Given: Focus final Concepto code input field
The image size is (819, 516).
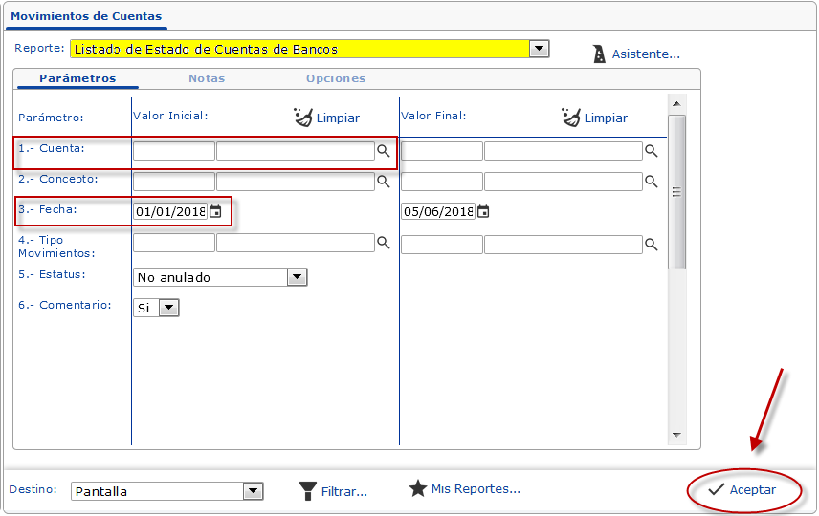Looking at the screenshot, I should 442,182.
